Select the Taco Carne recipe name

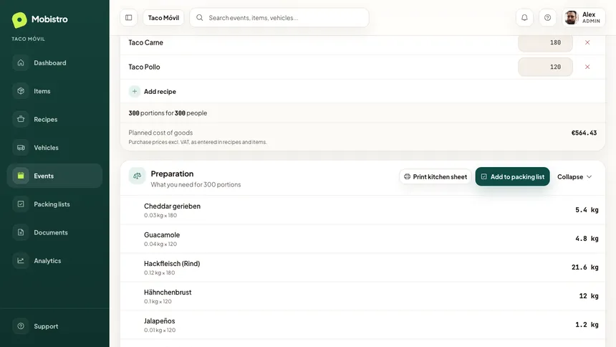click(145, 42)
